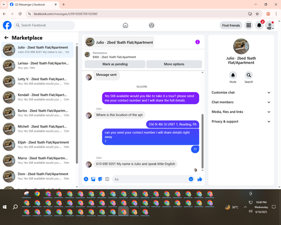Expand Media, files and links section
This screenshot has width=281, height=225.
(x=241, y=112)
